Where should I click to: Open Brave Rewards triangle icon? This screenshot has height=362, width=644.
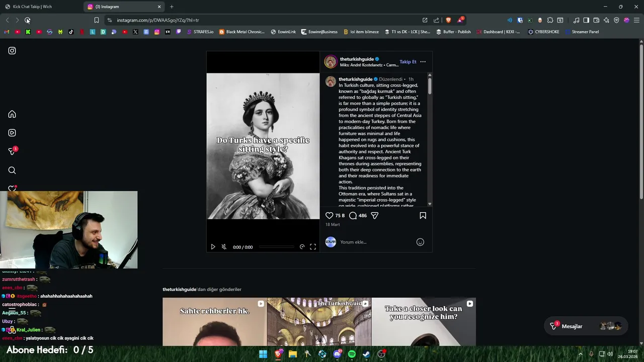tap(460, 20)
